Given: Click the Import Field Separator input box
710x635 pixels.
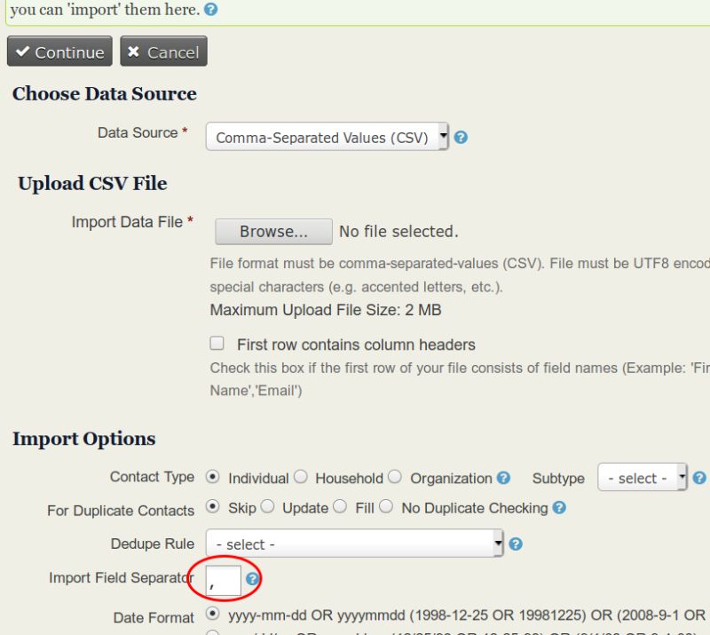Looking at the screenshot, I should click(x=225, y=579).
